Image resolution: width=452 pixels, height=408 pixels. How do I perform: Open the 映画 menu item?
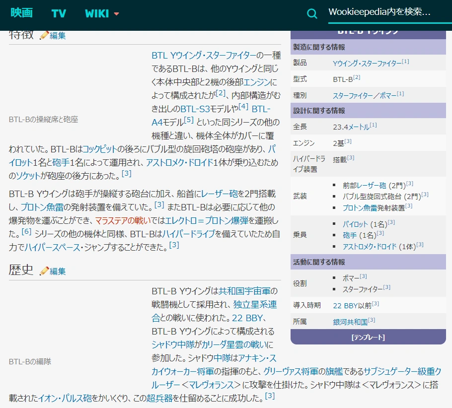[22, 13]
